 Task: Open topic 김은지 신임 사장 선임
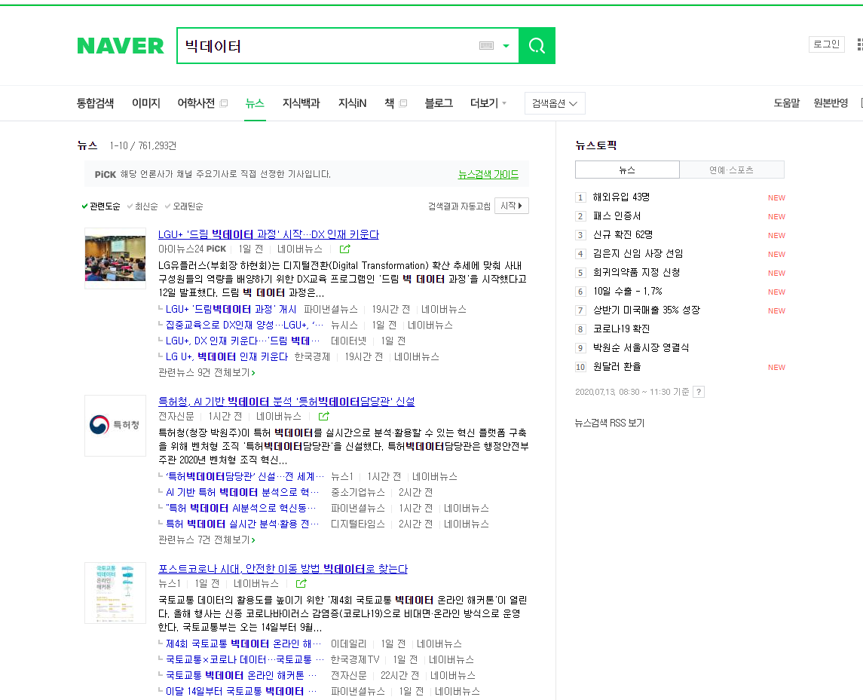(638, 254)
